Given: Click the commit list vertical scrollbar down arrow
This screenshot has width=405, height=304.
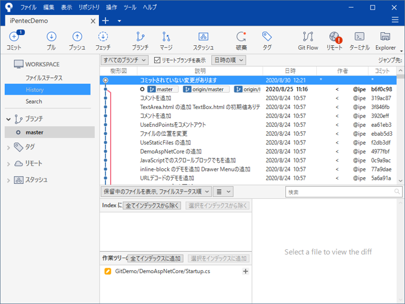Looking at the screenshot, I should (400, 181).
